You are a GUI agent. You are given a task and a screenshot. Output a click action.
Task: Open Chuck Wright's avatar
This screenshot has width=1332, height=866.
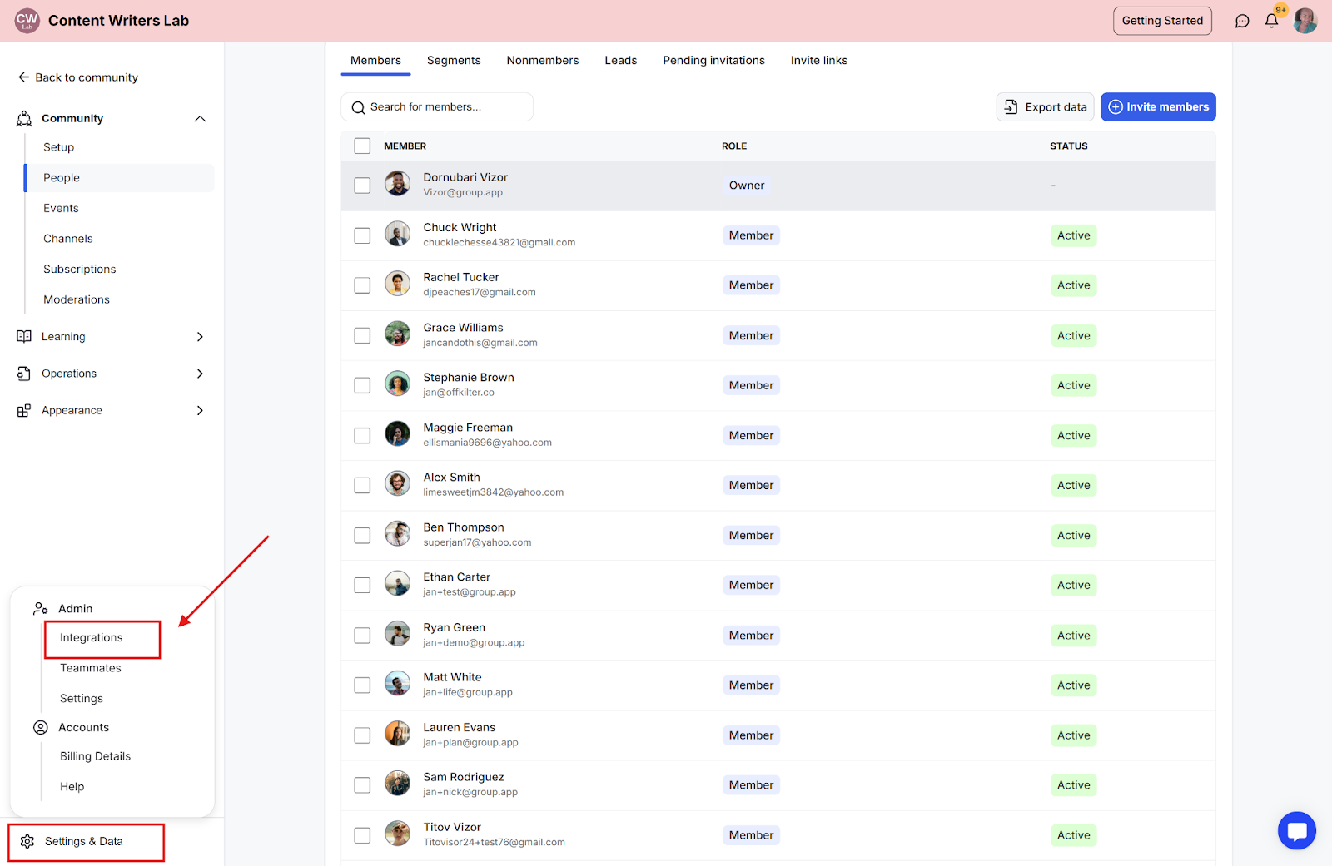(x=398, y=234)
